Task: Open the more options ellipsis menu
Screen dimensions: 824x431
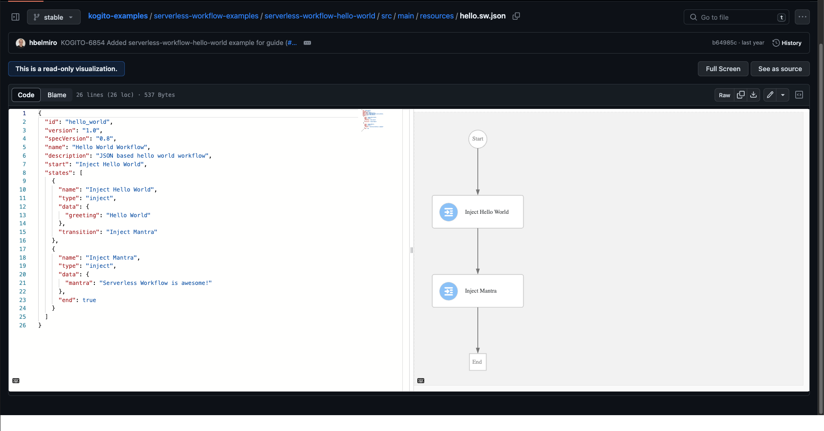Action: tap(803, 17)
